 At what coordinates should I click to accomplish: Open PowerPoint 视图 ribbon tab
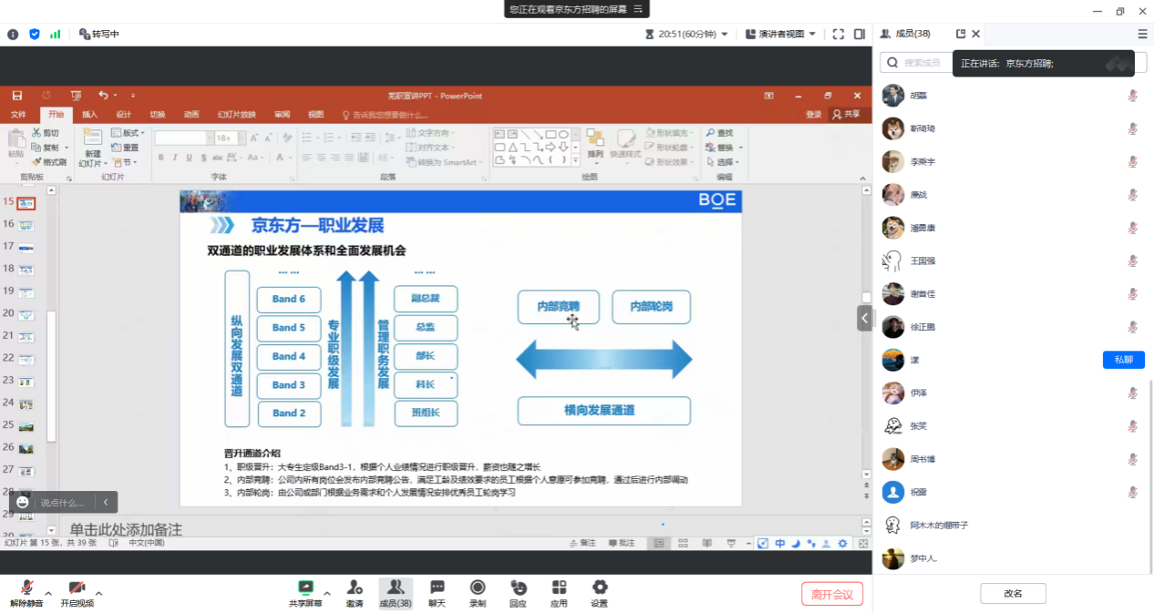coord(315,115)
